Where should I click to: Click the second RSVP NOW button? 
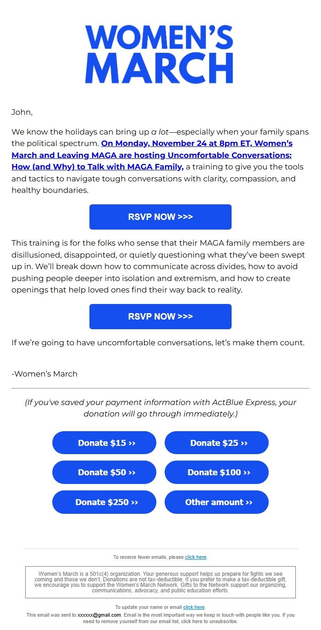click(x=160, y=316)
